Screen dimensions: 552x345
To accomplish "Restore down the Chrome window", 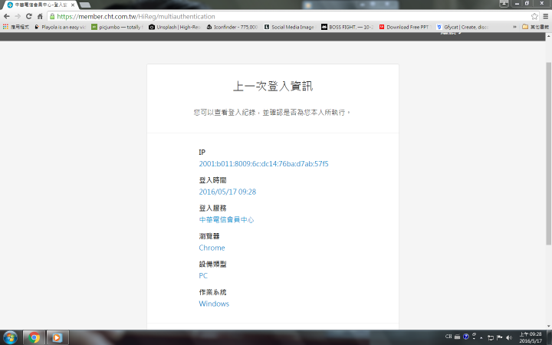I will [x=527, y=3].
